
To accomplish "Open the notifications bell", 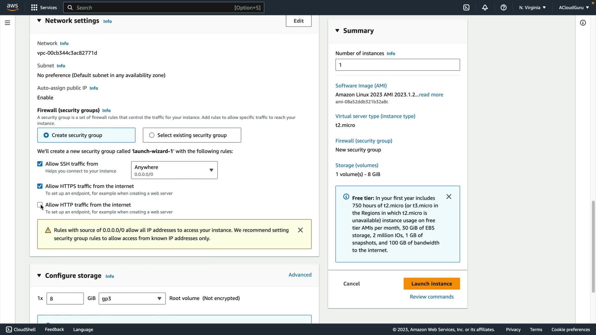I will coord(485,7).
